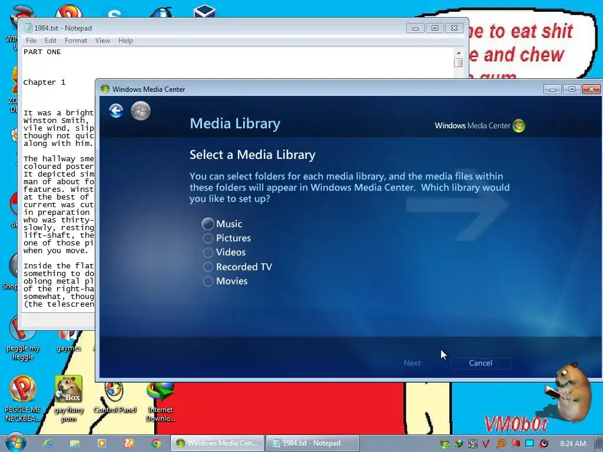Select the Recorded TV library option
The width and height of the screenshot is (603, 452).
coord(237,267)
